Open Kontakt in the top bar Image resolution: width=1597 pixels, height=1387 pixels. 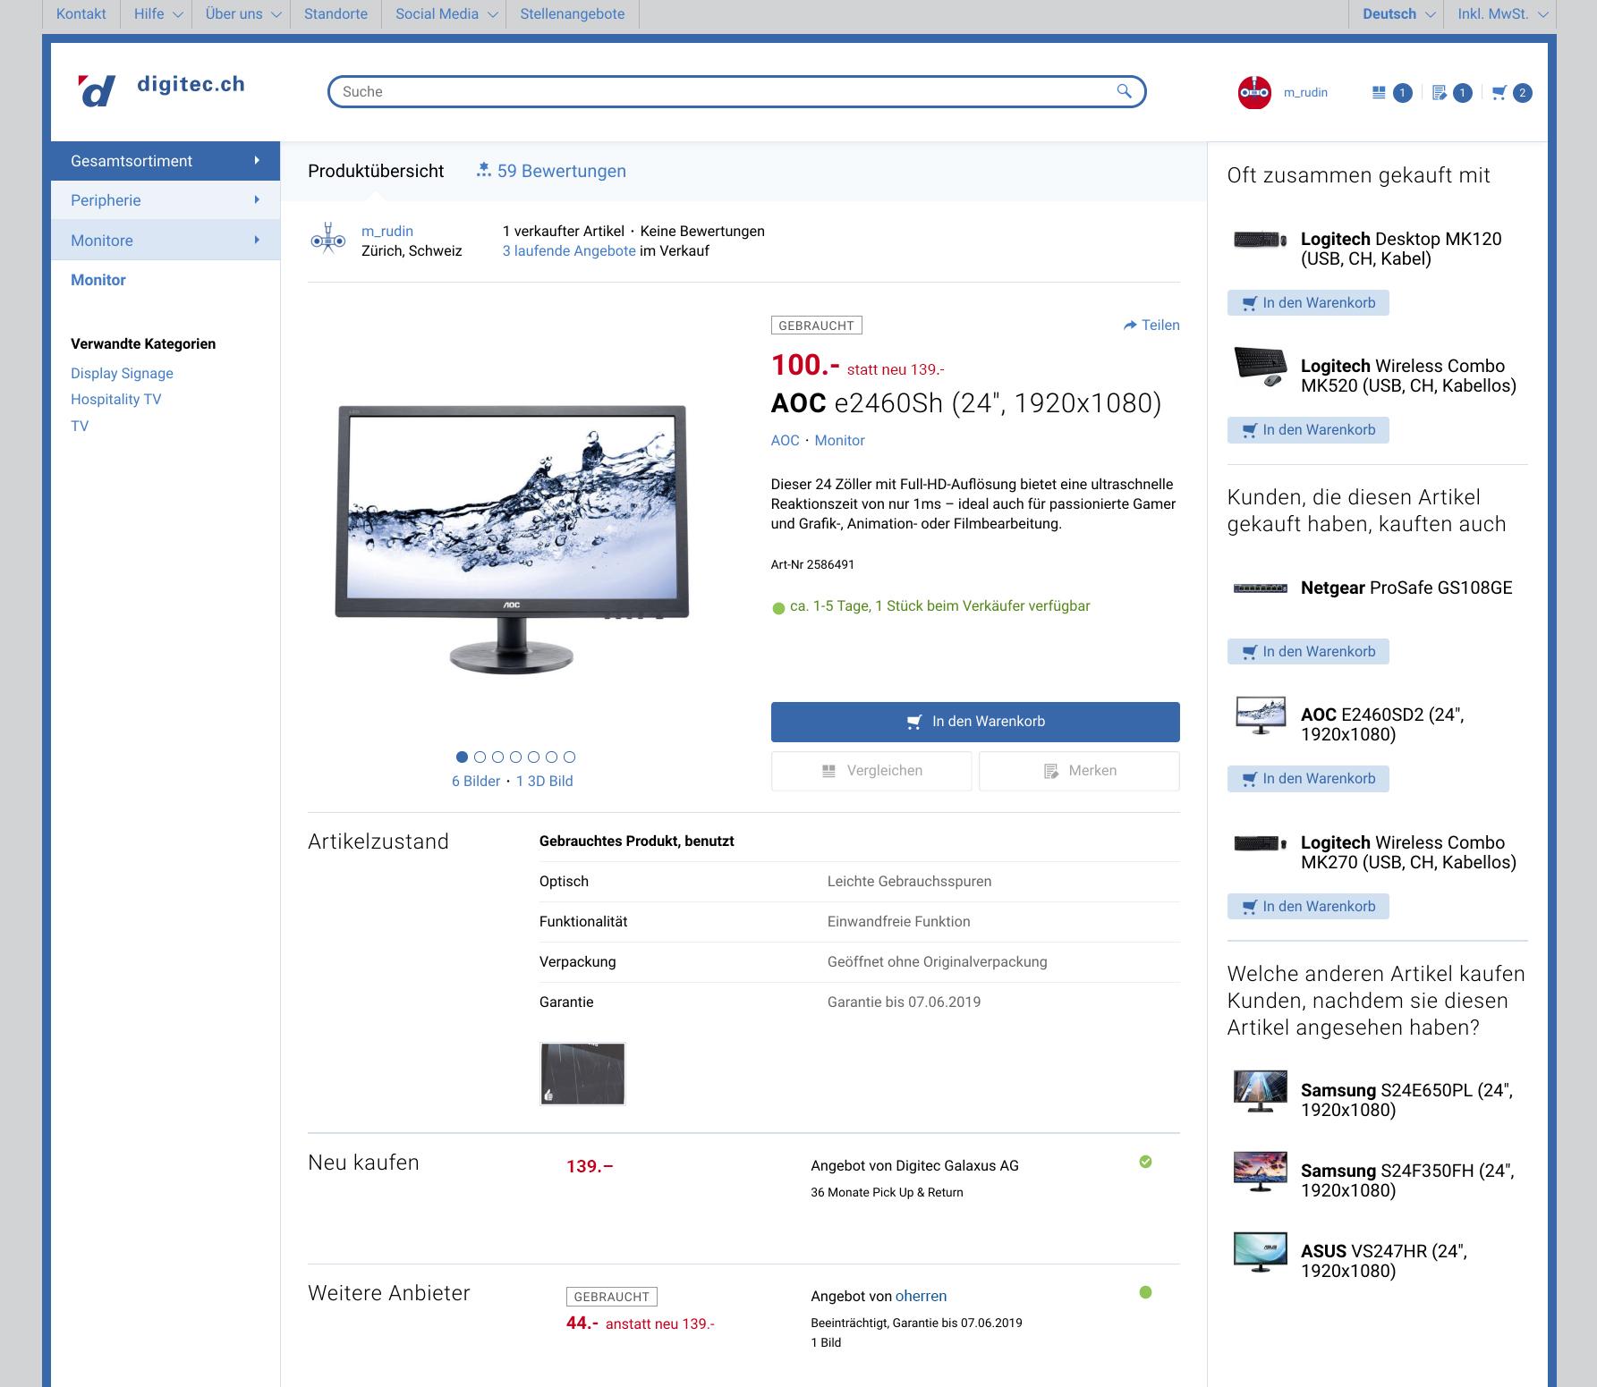coord(81,14)
